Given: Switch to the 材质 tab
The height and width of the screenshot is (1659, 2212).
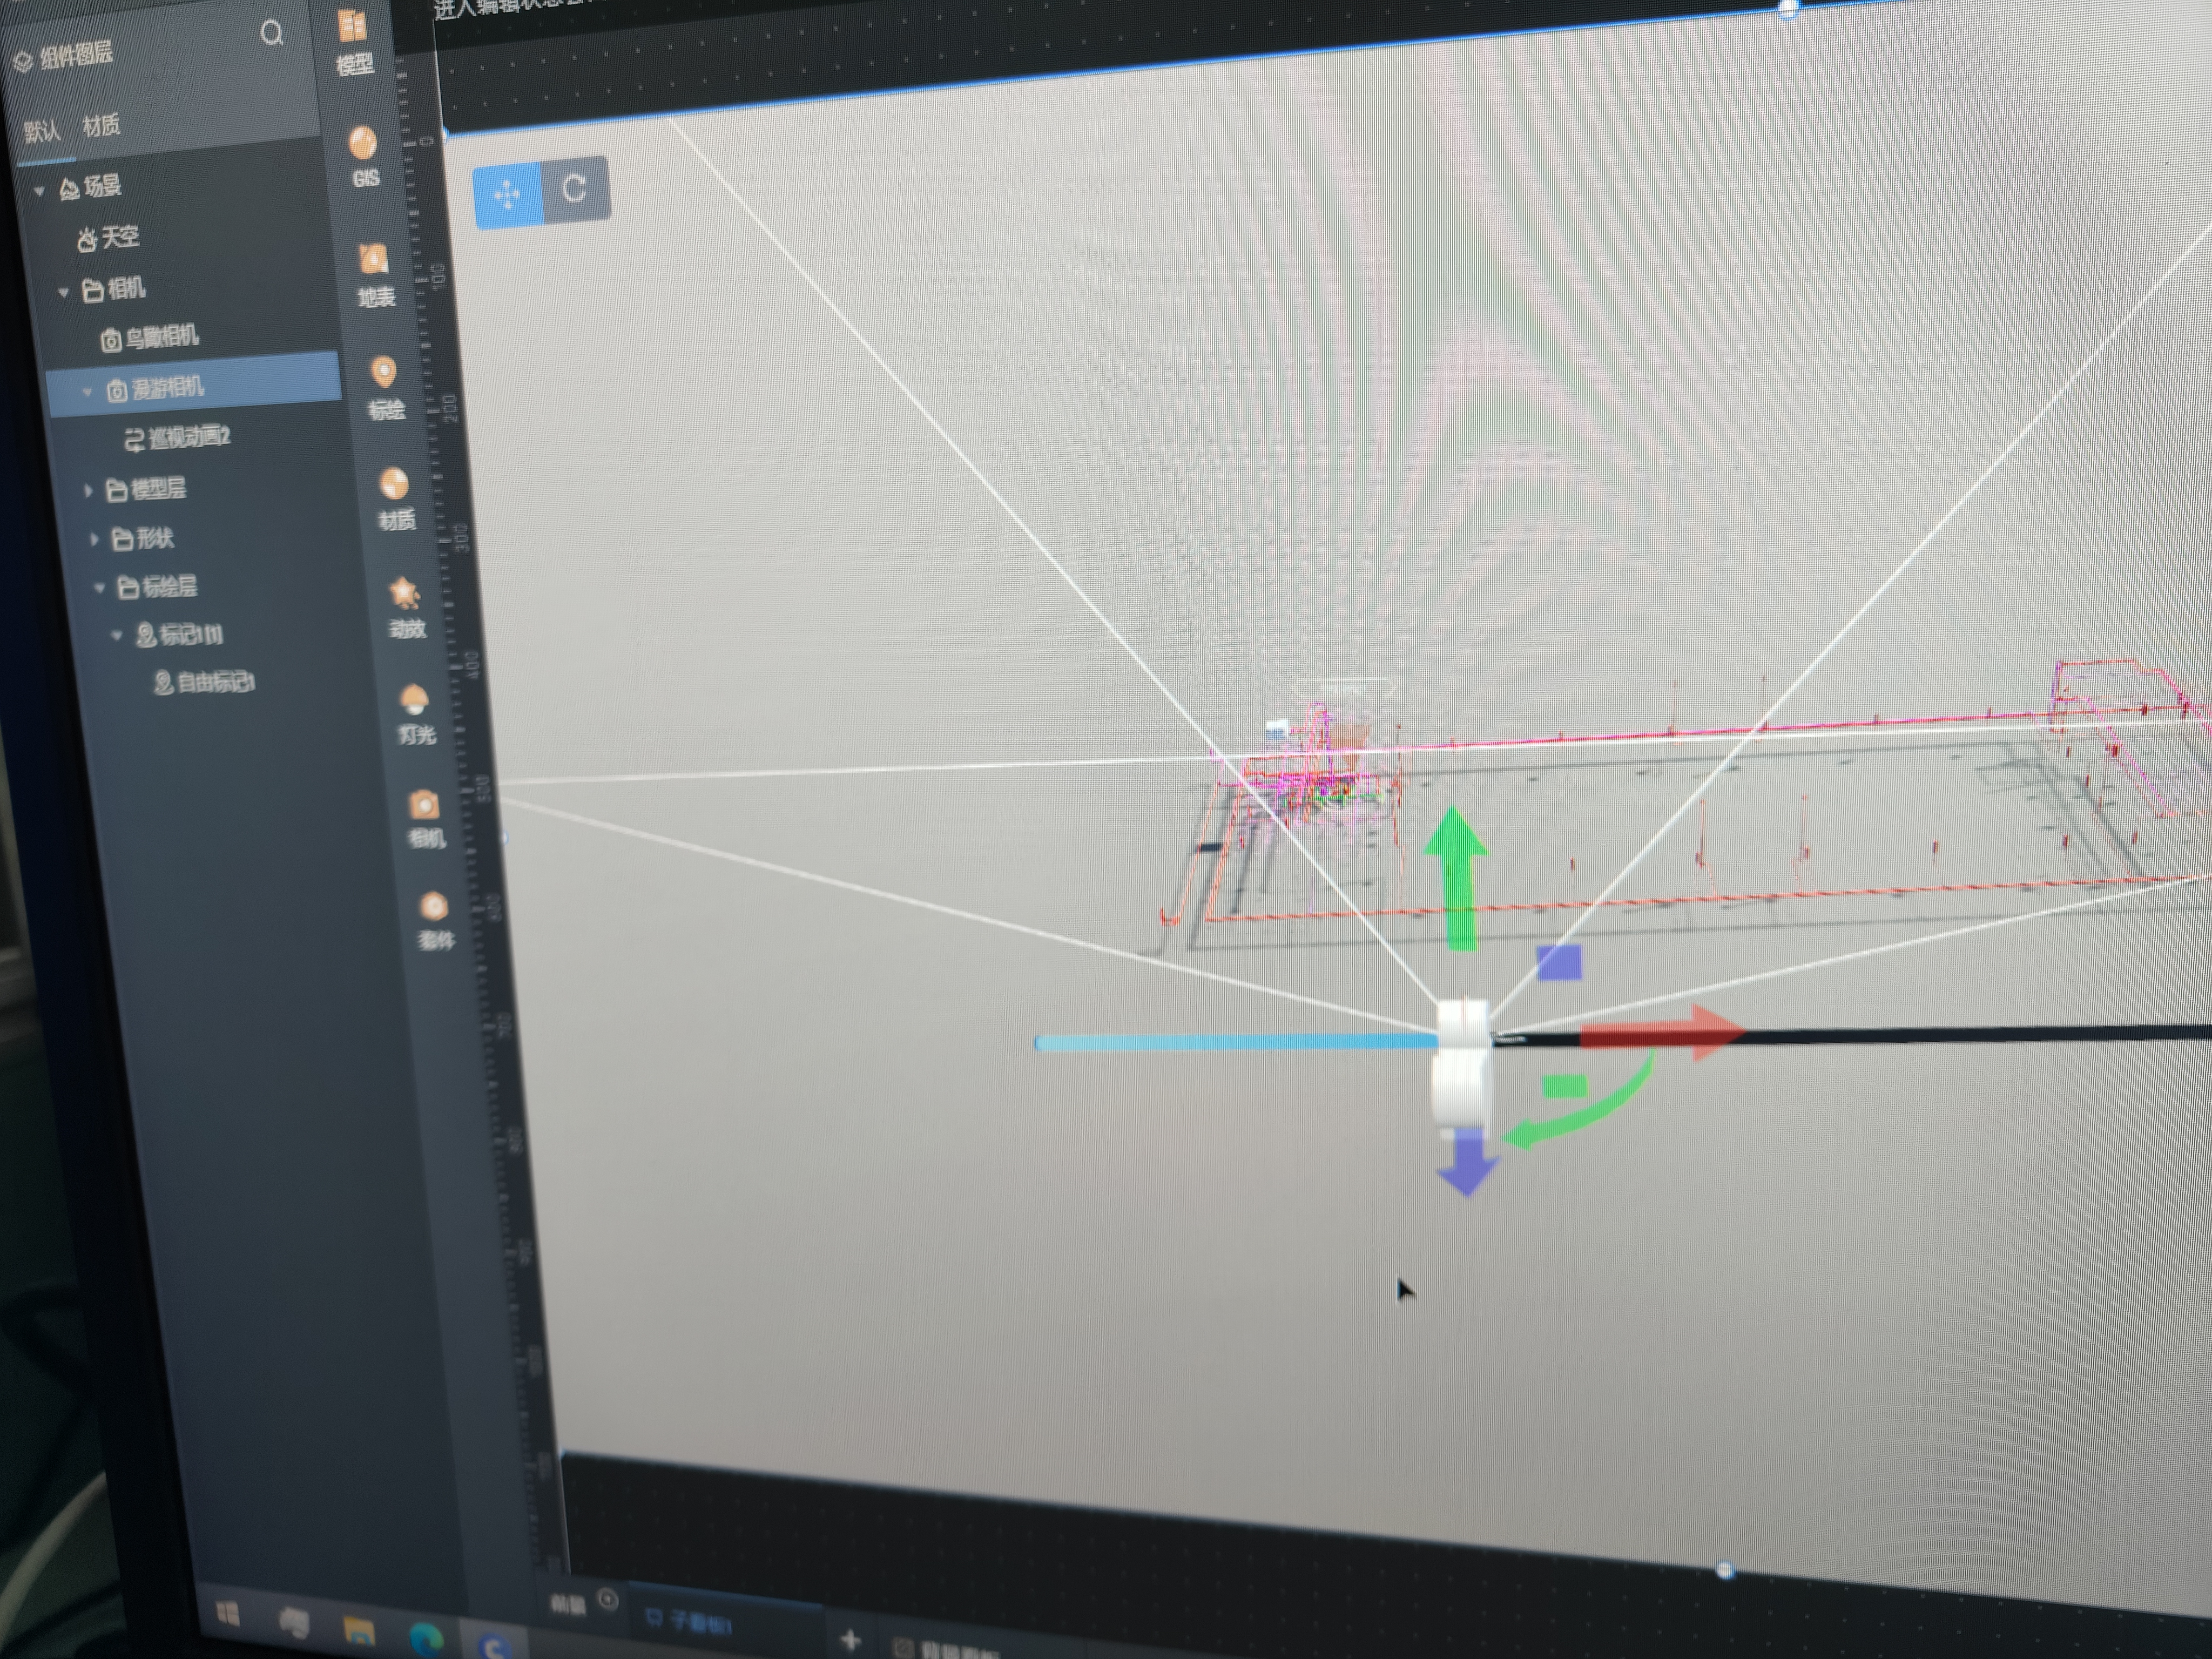Looking at the screenshot, I should click(101, 126).
